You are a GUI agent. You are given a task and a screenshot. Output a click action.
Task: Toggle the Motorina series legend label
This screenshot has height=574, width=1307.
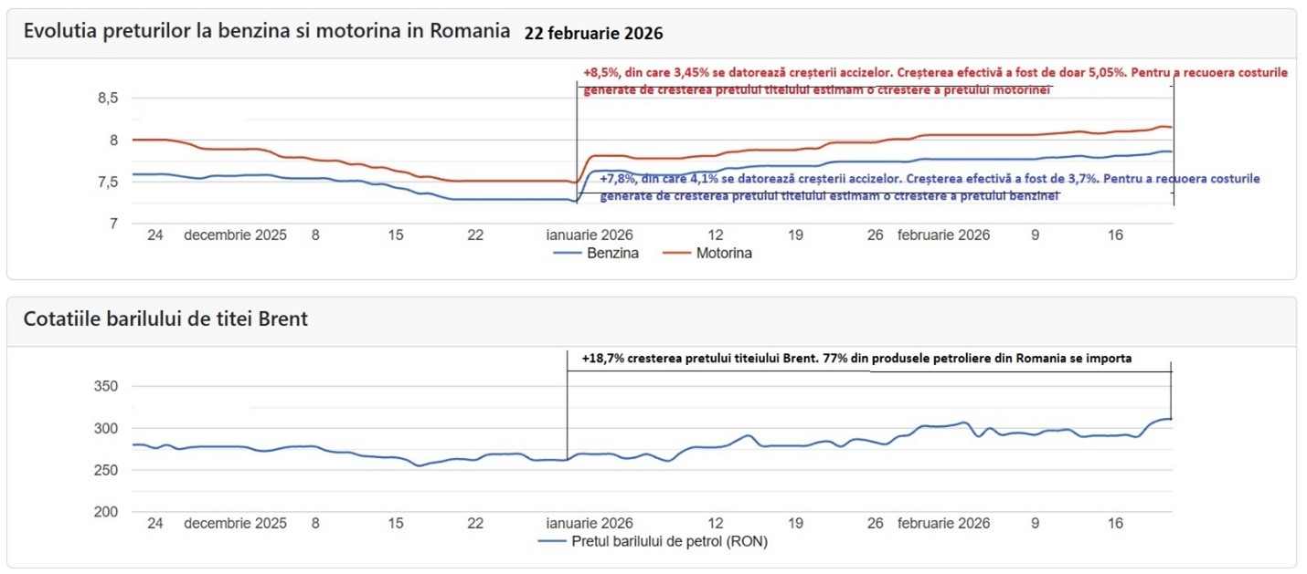coord(724,253)
